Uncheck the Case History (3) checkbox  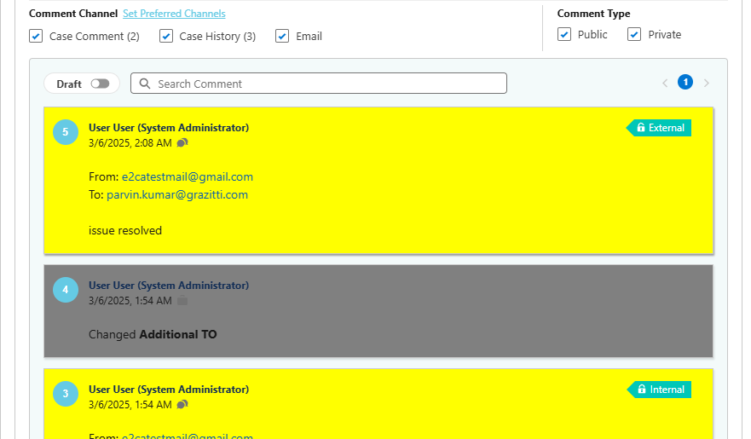(x=166, y=37)
